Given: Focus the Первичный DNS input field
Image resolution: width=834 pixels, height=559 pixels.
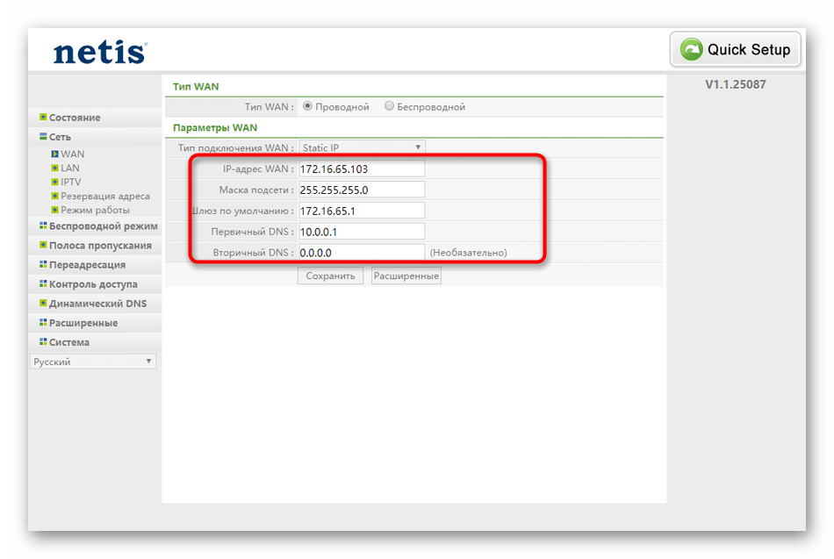Looking at the screenshot, I should tap(362, 232).
